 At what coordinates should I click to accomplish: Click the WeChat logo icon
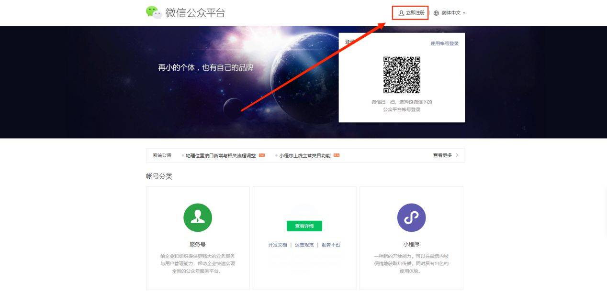click(x=154, y=12)
